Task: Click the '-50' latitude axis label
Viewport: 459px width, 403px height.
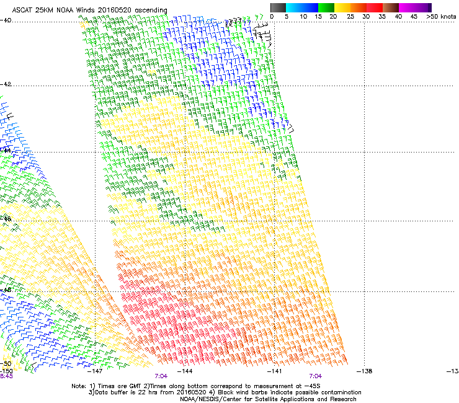Action: coord(6,363)
